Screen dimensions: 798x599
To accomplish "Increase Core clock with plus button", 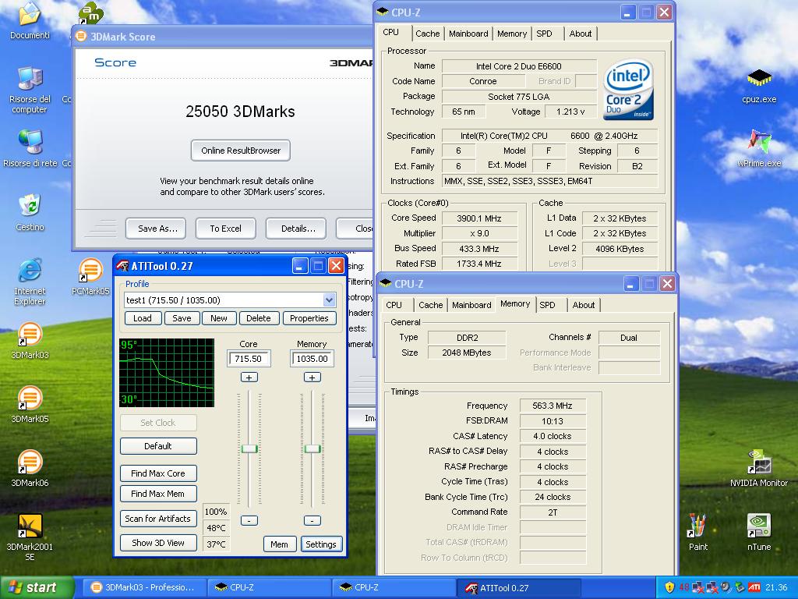I will 249,377.
